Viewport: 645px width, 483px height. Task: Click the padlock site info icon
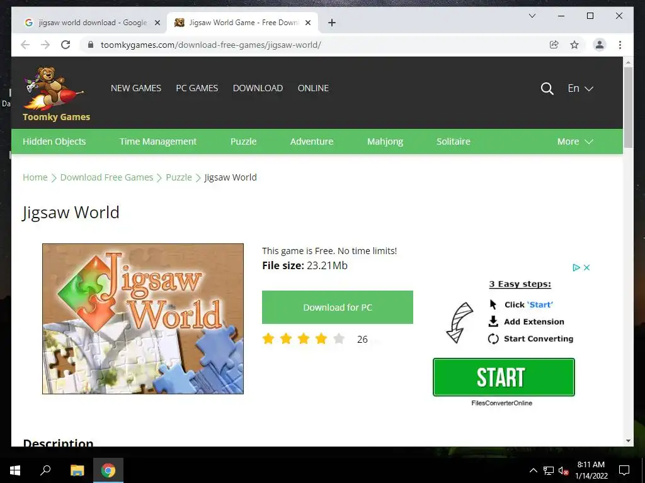pyautogui.click(x=91, y=45)
